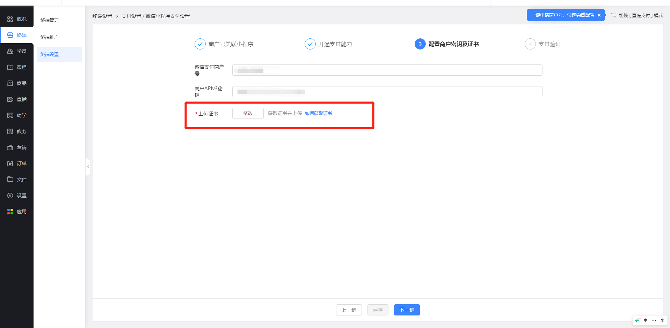This screenshot has width=670, height=328.
Task: Click the step 2 开通支付能力 checkmark circle
Action: pos(310,44)
